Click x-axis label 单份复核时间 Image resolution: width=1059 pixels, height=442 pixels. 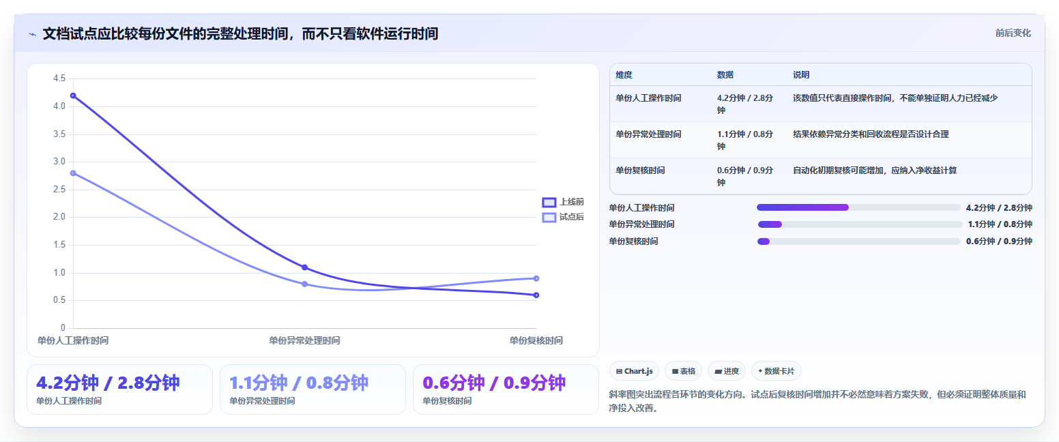[x=536, y=340]
